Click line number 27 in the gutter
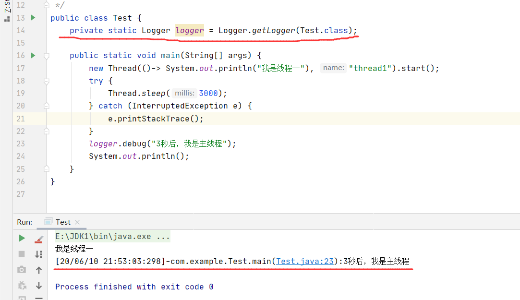Viewport: 520px width, 300px height. [21, 194]
